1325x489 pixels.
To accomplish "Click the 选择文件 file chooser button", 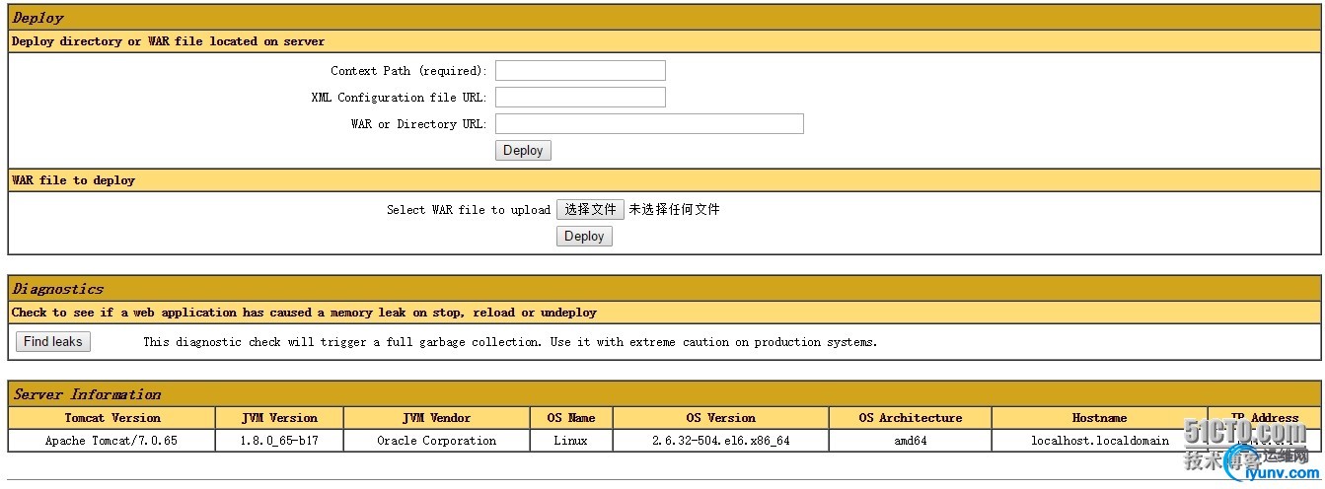I will [590, 210].
